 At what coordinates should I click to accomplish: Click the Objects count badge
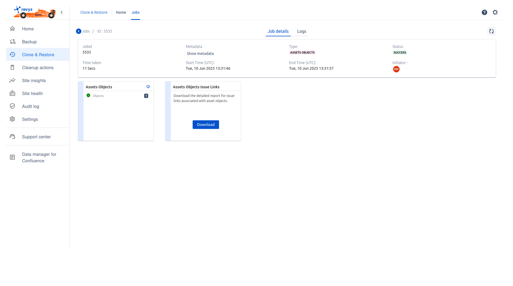(146, 96)
